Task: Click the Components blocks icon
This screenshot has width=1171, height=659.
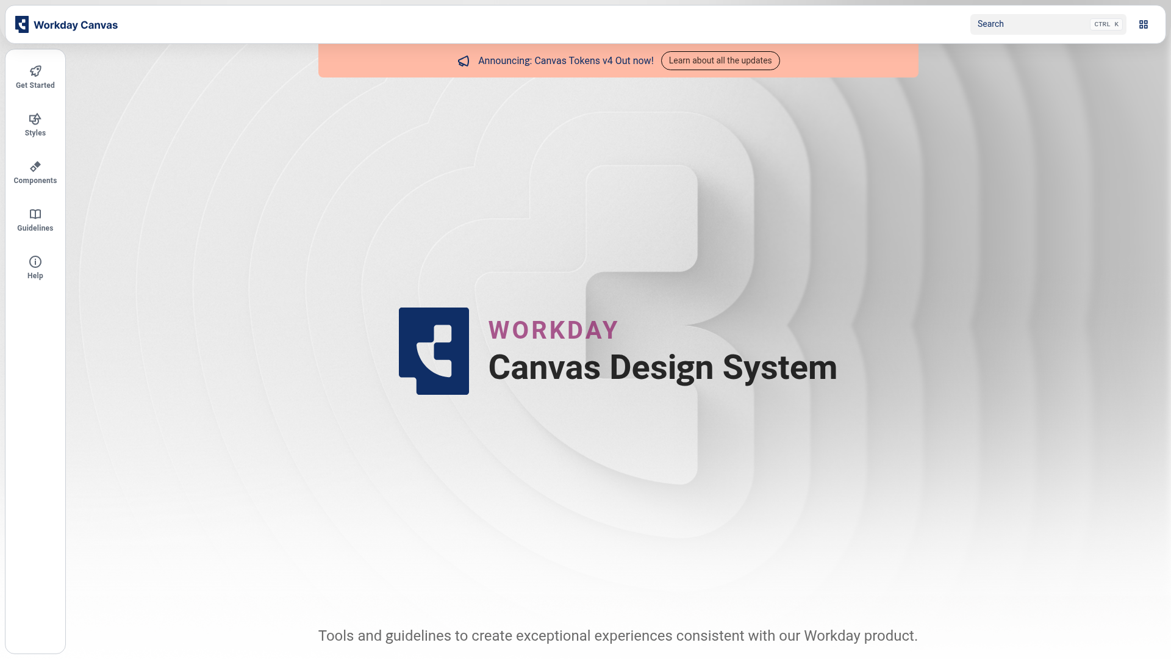Action: 35,167
